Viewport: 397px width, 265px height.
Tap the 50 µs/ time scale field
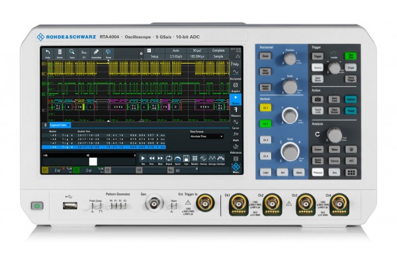[197, 50]
